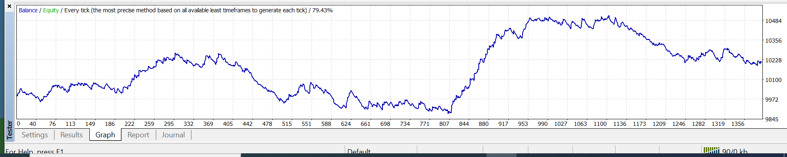787x157 pixels.
Task: Click the 10100 value on the Y-axis
Action: pos(773,80)
